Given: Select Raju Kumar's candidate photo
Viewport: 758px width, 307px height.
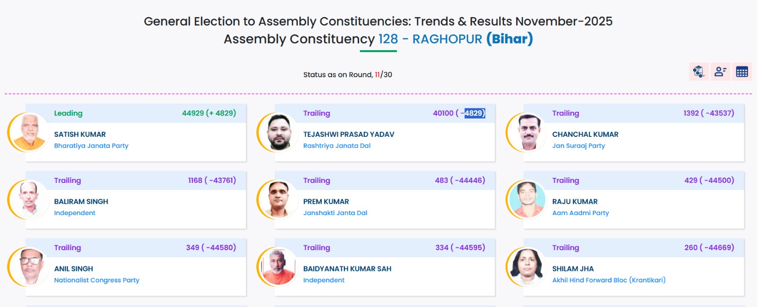Looking at the screenshot, I should 527,199.
